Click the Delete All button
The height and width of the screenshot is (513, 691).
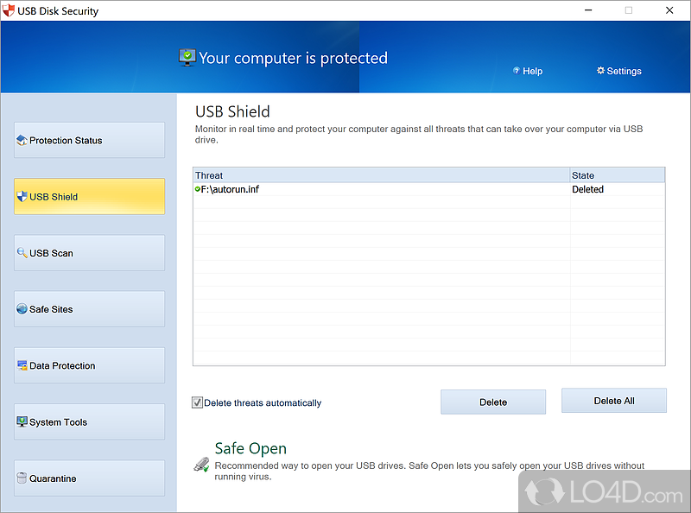pyautogui.click(x=614, y=401)
